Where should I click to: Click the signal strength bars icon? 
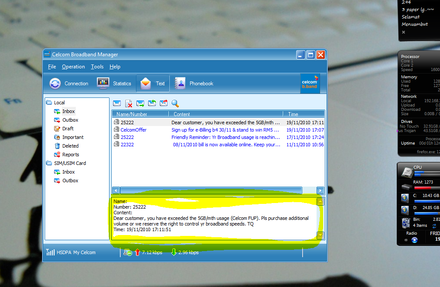point(50,252)
